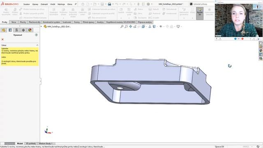Switch to the Formy tab
263x148 pixels.
point(77,22)
